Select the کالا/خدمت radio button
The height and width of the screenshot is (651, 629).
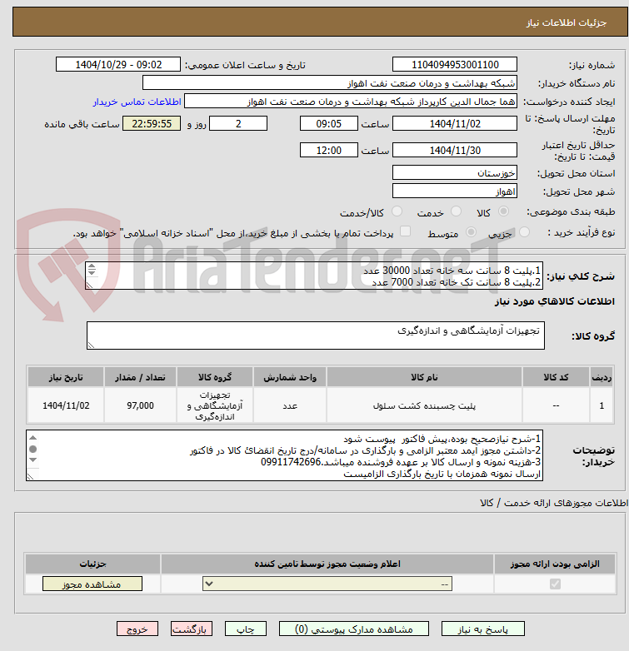click(x=397, y=211)
